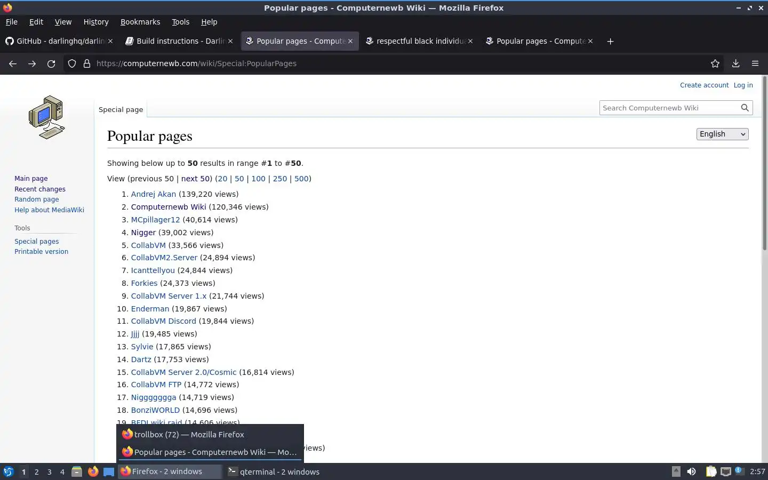
Task: Click the Create account link
Action: click(704, 85)
